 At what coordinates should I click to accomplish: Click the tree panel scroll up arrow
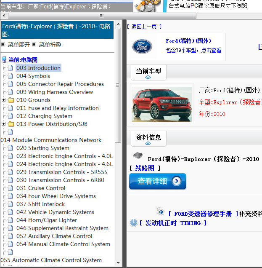click(x=118, y=24)
